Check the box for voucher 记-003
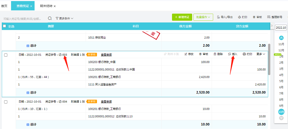 pyautogui.click(x=6, y=55)
